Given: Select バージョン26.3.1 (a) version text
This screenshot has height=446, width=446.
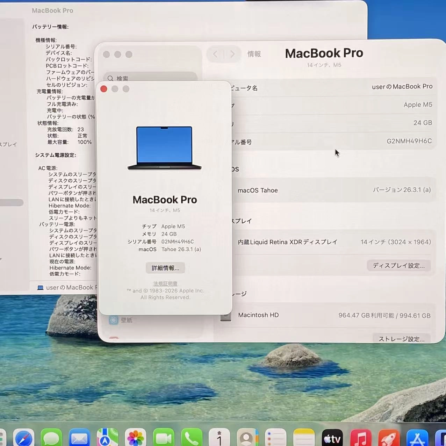Looking at the screenshot, I should coord(402,190).
